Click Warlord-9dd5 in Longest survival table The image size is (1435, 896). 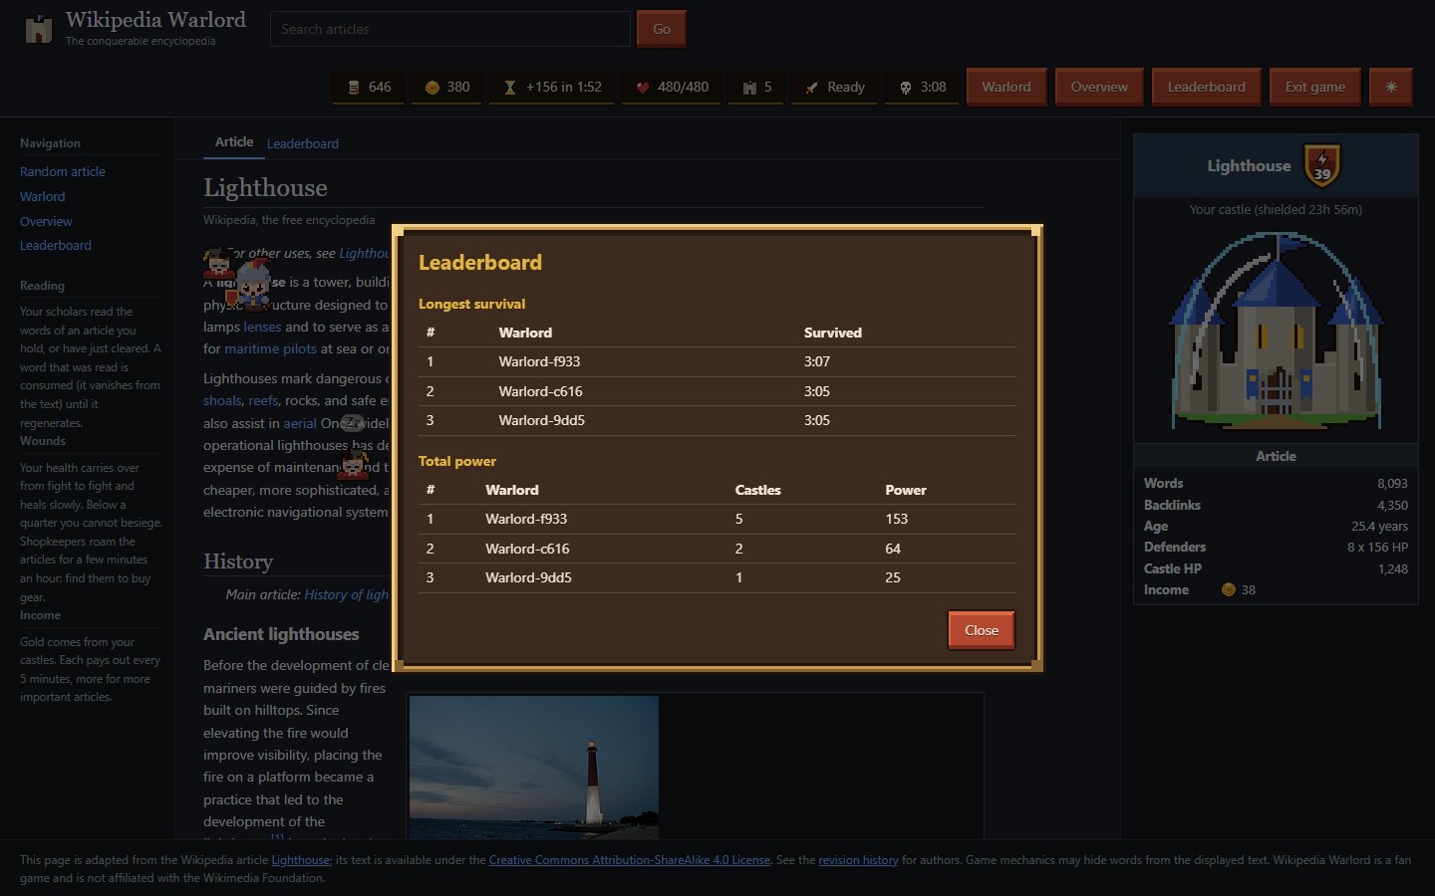click(542, 420)
